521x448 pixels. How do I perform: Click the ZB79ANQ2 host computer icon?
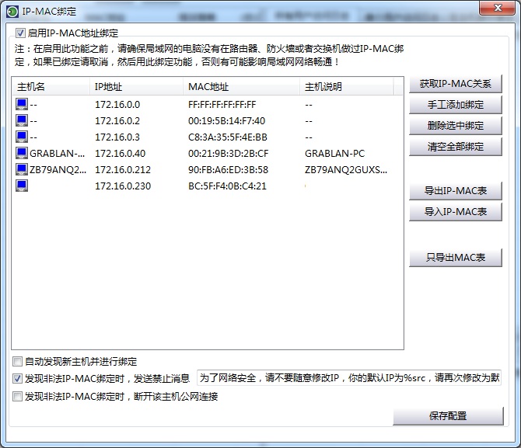click(x=22, y=169)
